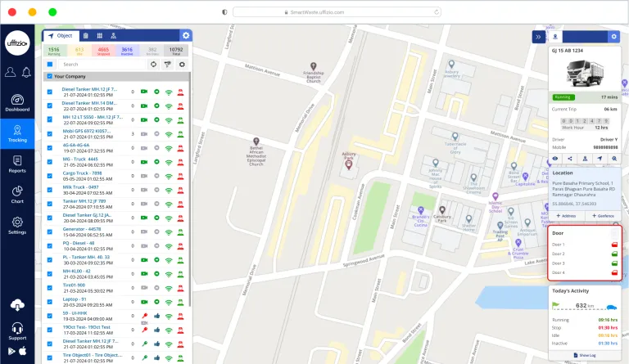
Task: Collapse the right panel with double-chevron
Action: [x=537, y=37]
